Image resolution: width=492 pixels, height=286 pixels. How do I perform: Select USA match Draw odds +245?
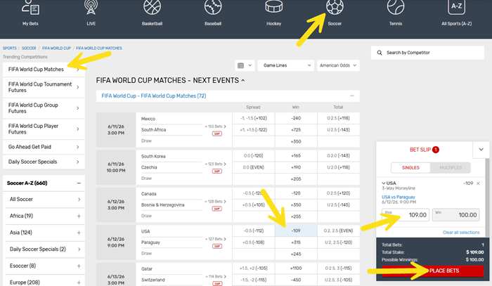[296, 254]
